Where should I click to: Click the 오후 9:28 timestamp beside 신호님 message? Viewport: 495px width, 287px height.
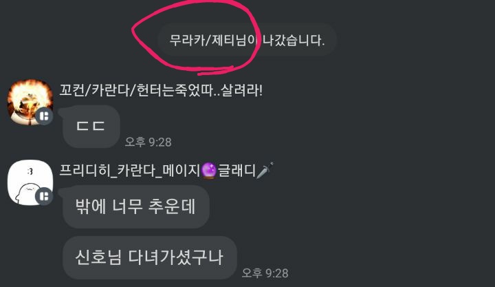click(265, 273)
